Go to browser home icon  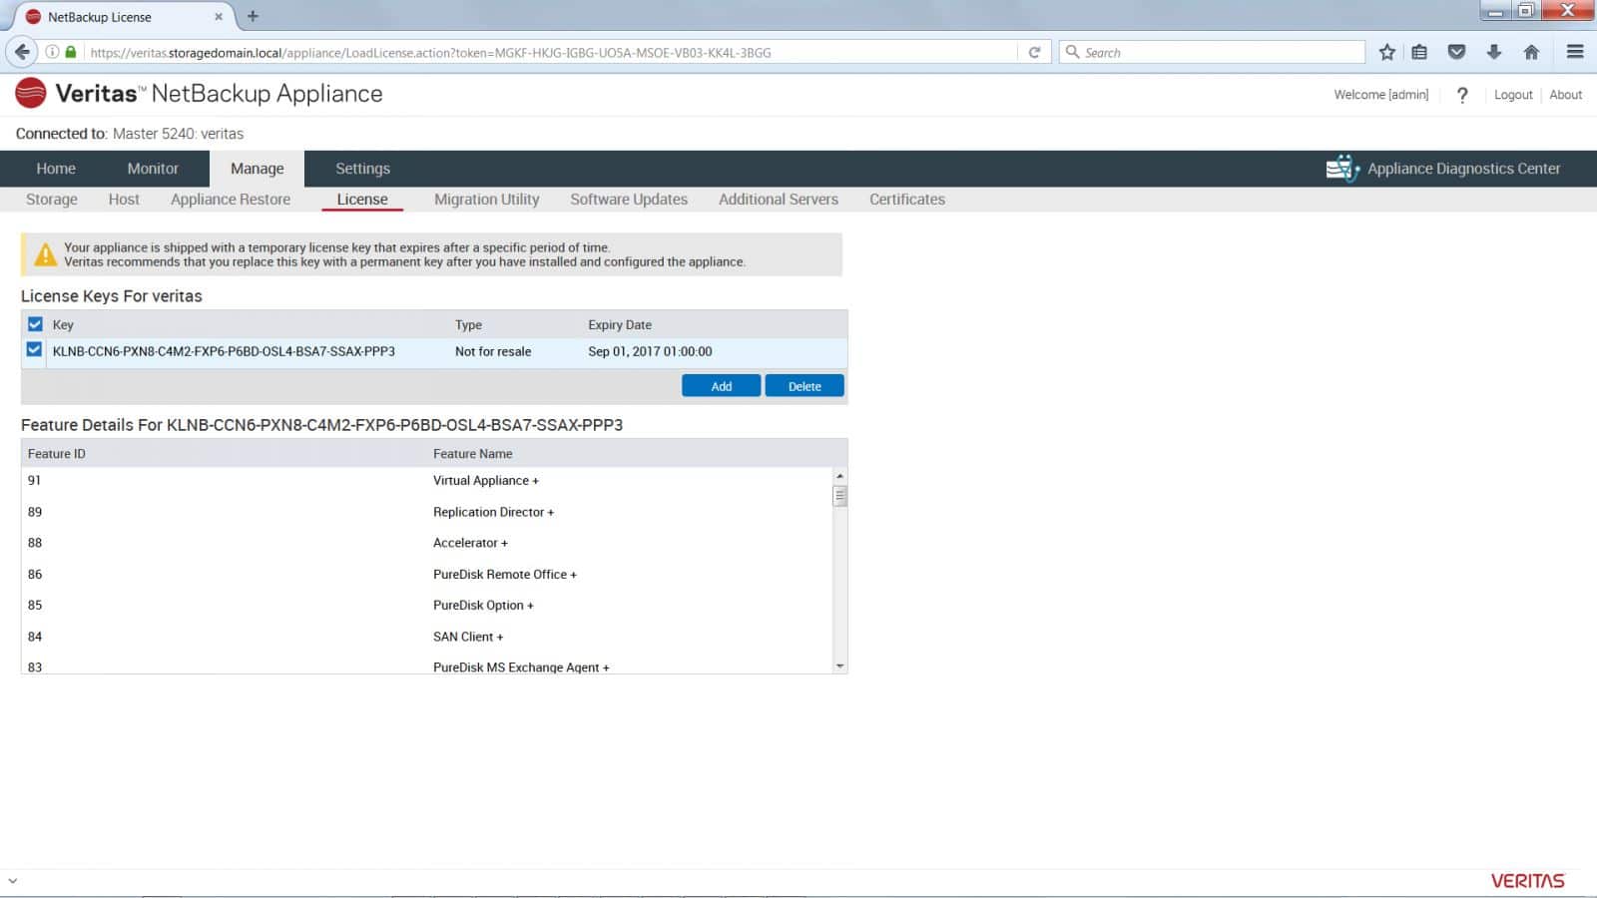click(x=1531, y=52)
